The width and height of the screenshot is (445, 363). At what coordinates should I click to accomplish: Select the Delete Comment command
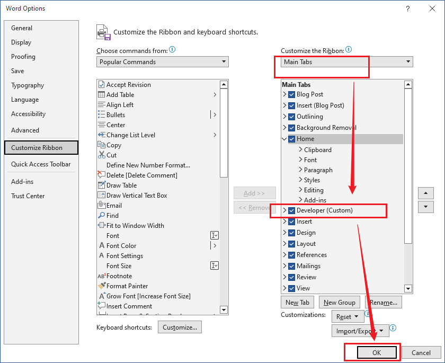click(x=158, y=175)
